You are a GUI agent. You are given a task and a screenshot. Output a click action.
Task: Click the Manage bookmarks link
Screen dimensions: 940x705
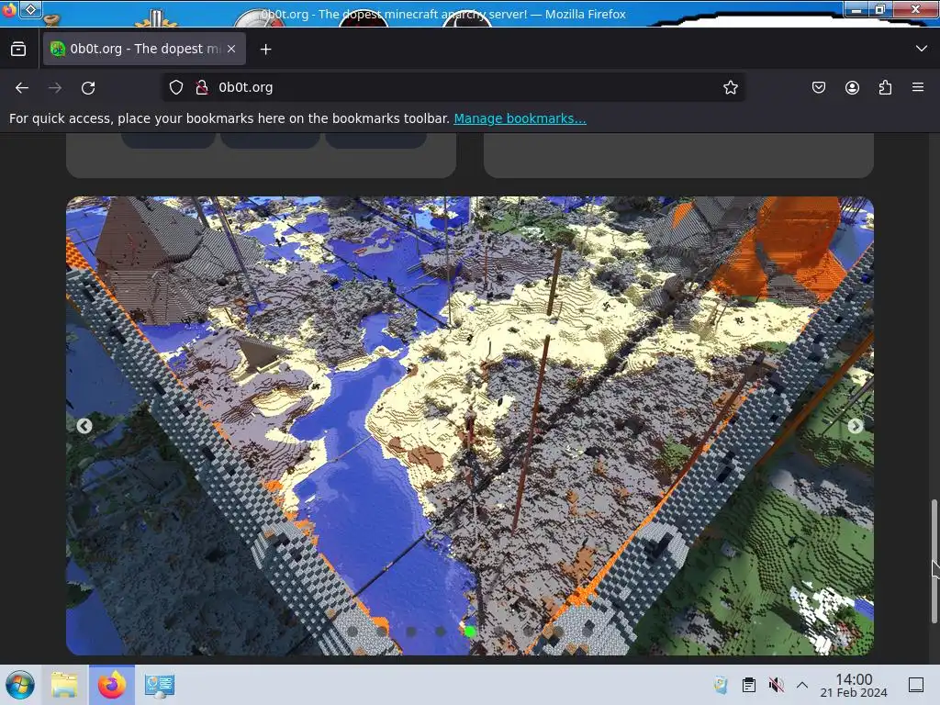520,118
